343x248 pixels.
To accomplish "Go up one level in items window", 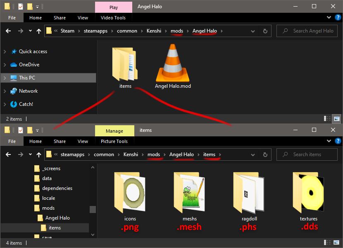I will coord(39,154).
